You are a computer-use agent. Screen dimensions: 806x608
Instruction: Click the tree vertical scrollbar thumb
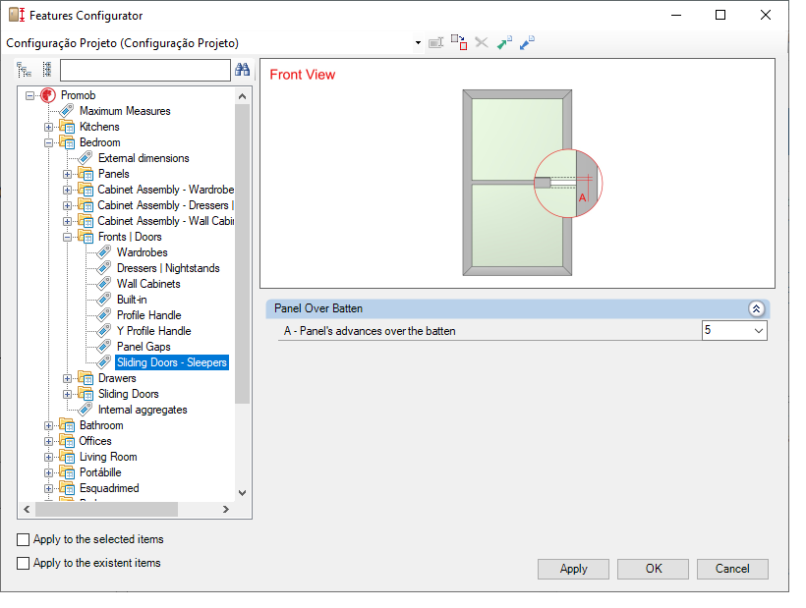point(242,254)
